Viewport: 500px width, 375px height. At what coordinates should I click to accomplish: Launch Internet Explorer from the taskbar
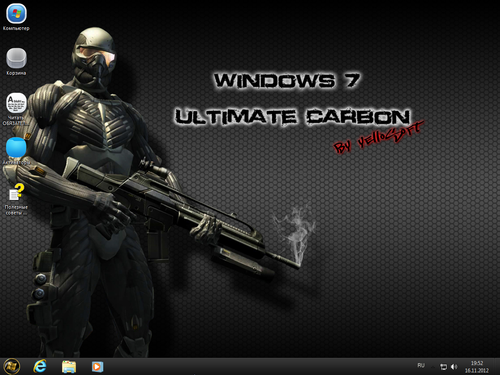[x=40, y=366]
